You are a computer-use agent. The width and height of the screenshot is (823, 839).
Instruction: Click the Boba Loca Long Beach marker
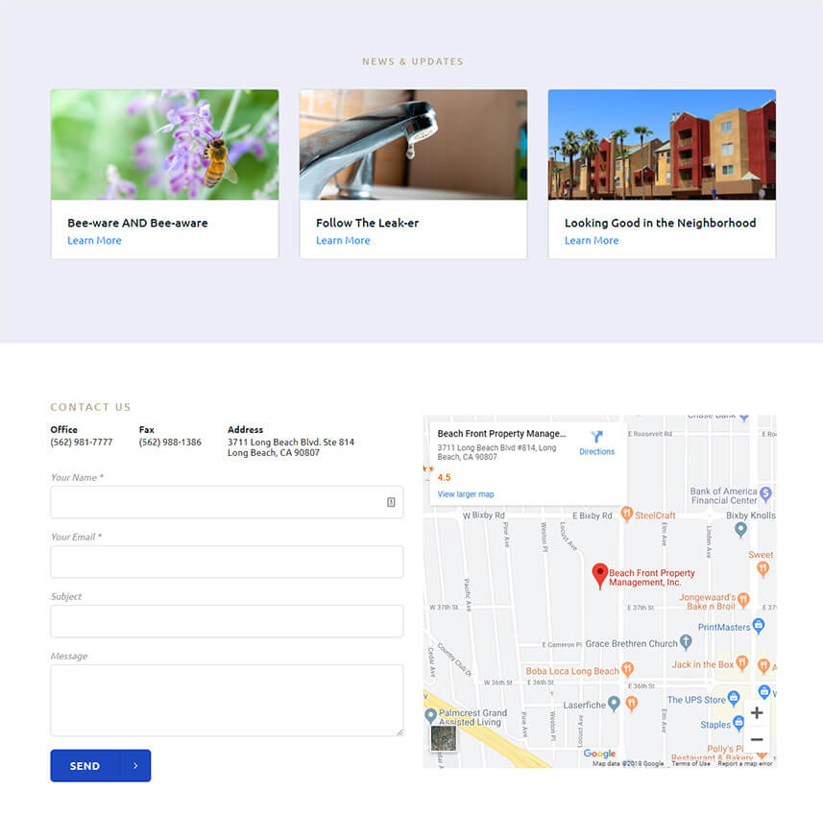(628, 669)
